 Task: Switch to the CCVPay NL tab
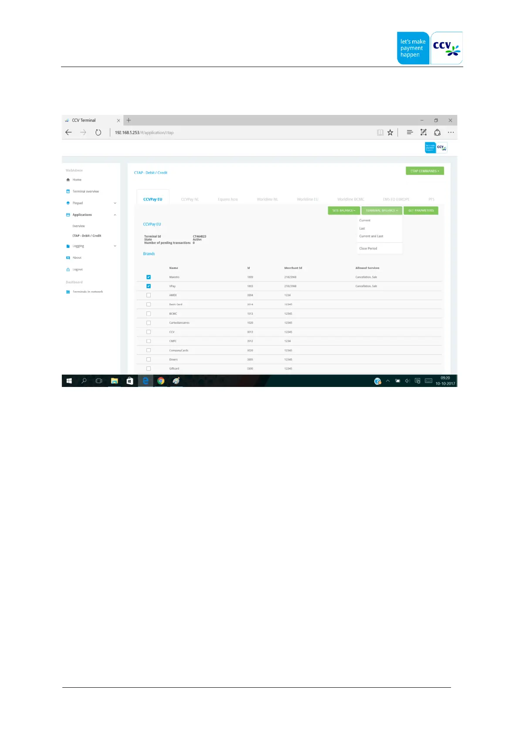190,199
